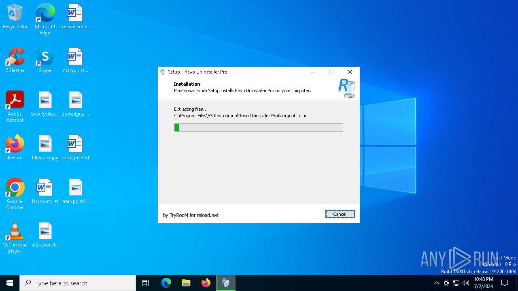Select the lawsports.rtf document on desktop
This screenshot has width=518, height=291.
[45, 192]
